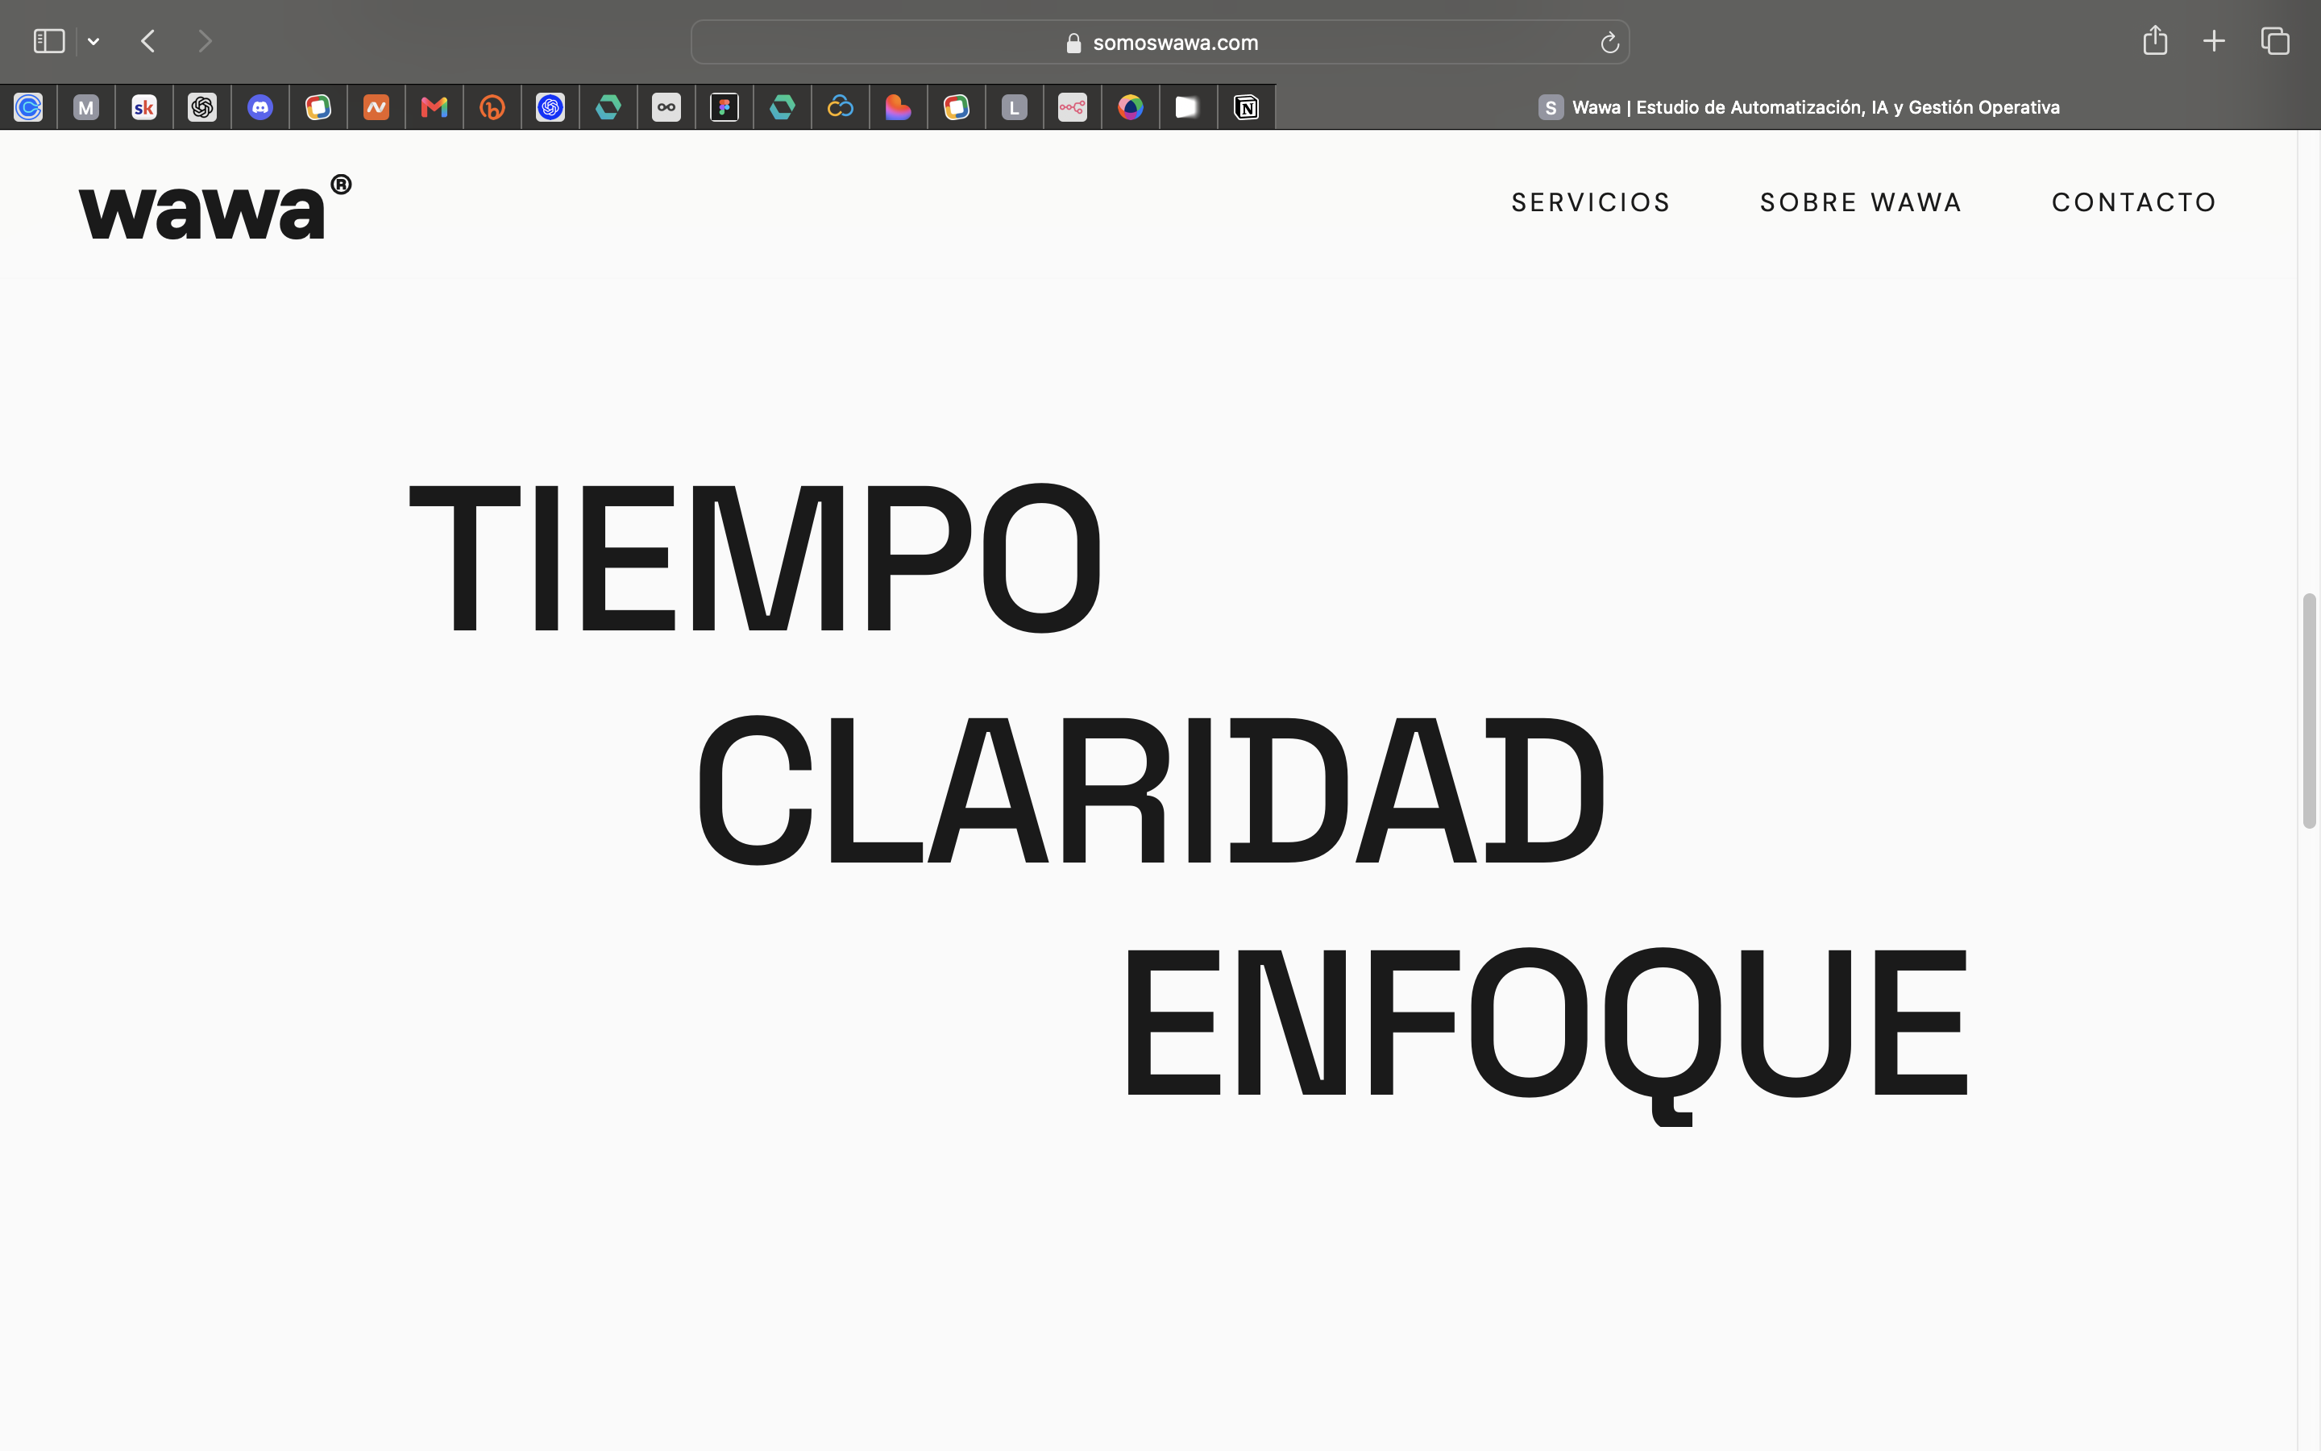Open the Skrill 'sk' pinned tab
Screen dimensions: 2321x1451
click(144, 107)
